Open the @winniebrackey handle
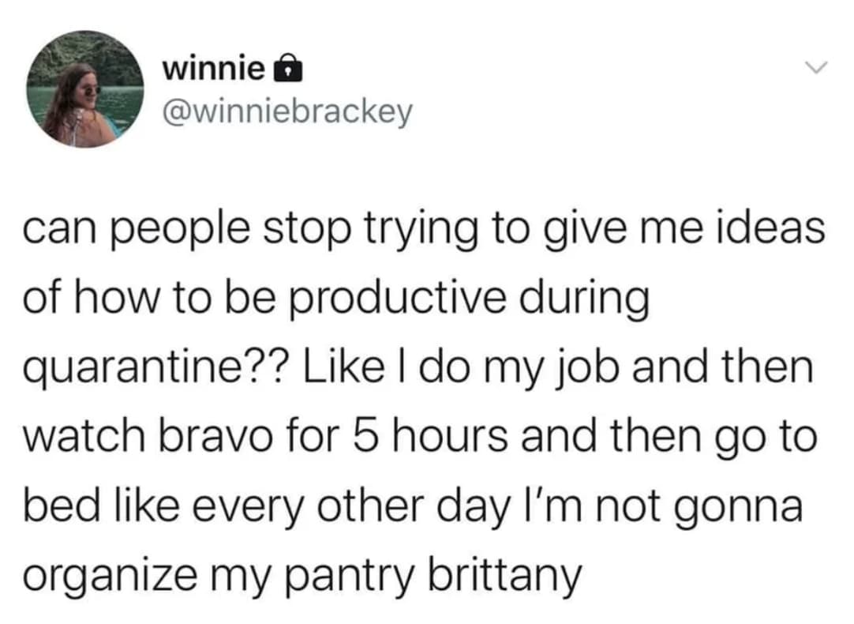 point(287,111)
